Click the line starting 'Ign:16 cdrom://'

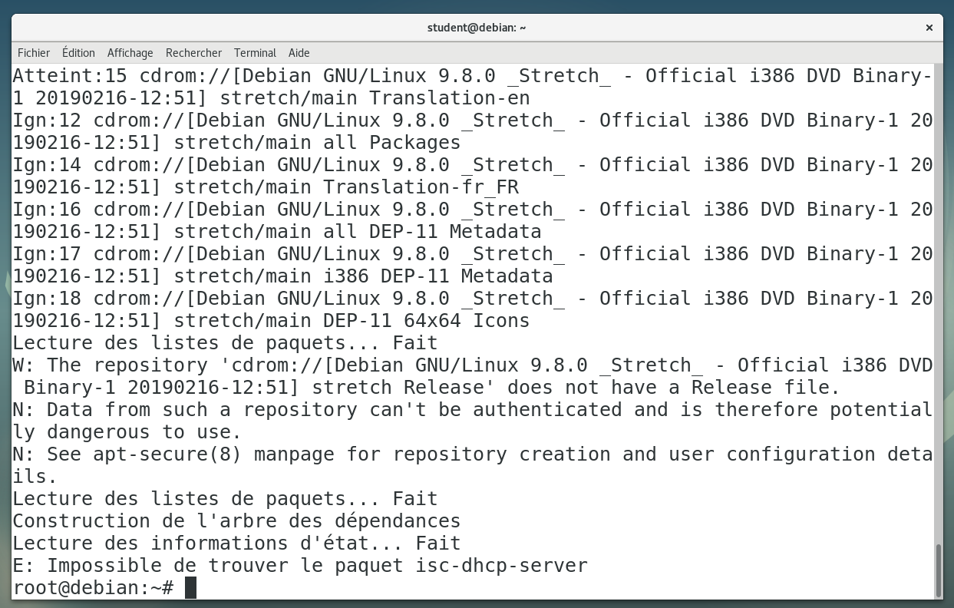[x=473, y=220]
